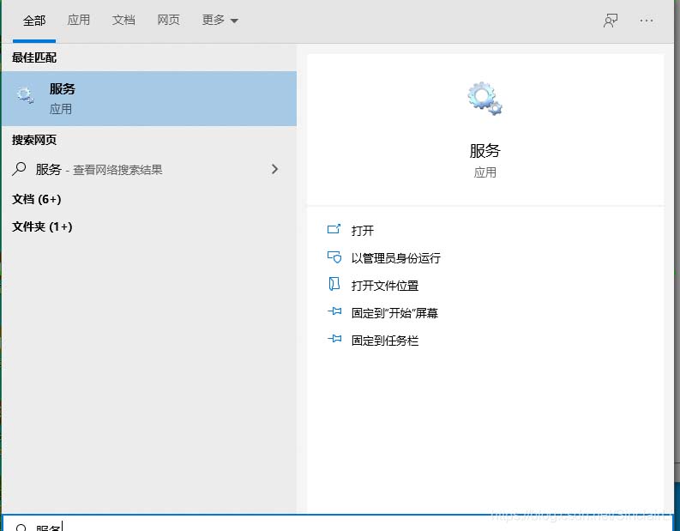
Task: Open the three-dot more options menu
Action: [x=647, y=21]
